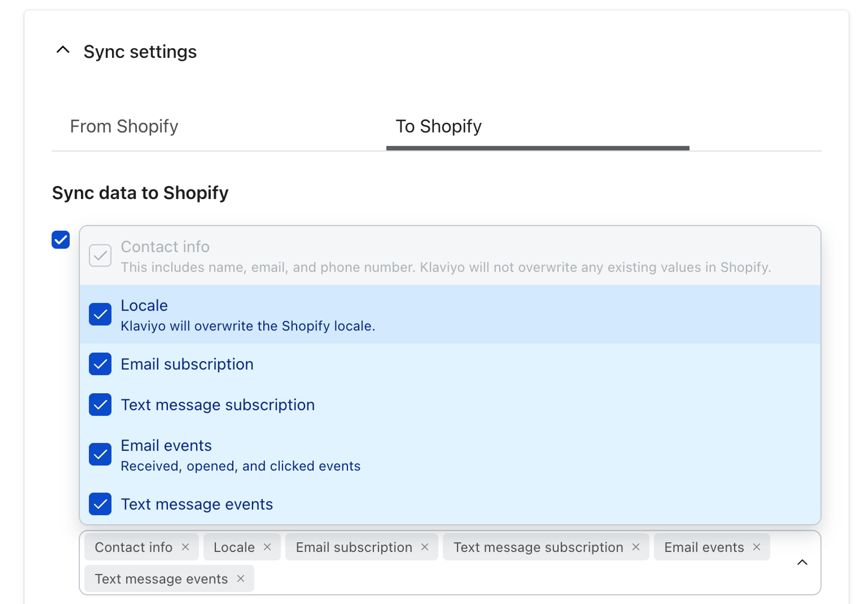
Task: Remove the Contact info tag
Action: [x=186, y=547]
